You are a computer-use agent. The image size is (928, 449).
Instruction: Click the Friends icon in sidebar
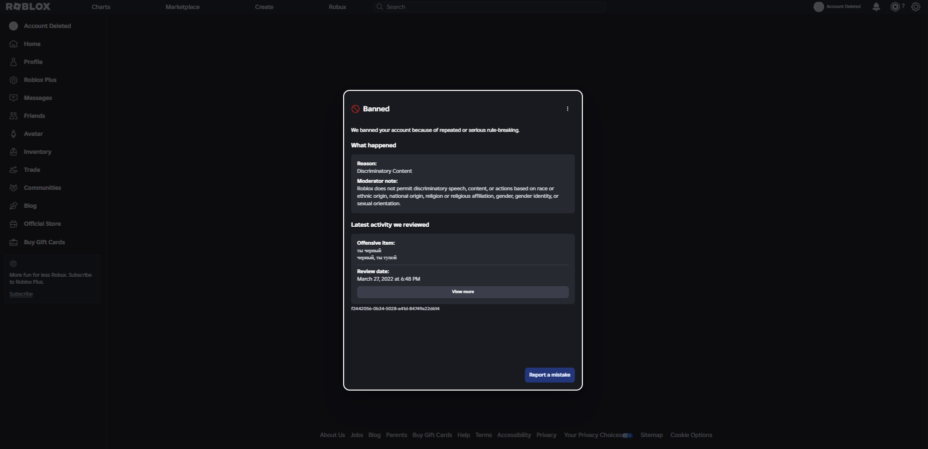[x=13, y=116]
